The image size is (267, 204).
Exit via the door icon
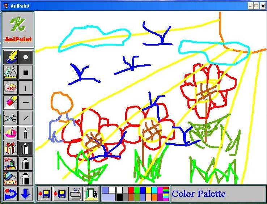pyautogui.click(x=91, y=194)
